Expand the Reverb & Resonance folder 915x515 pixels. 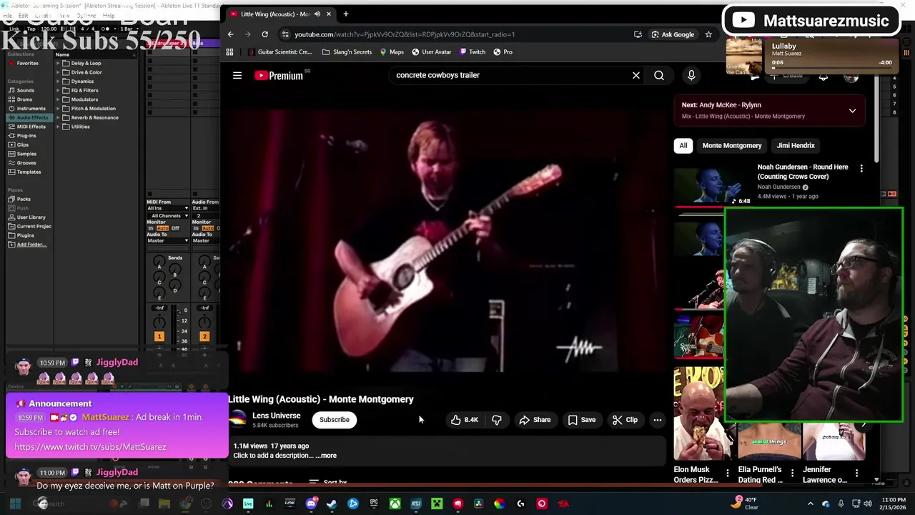59,117
